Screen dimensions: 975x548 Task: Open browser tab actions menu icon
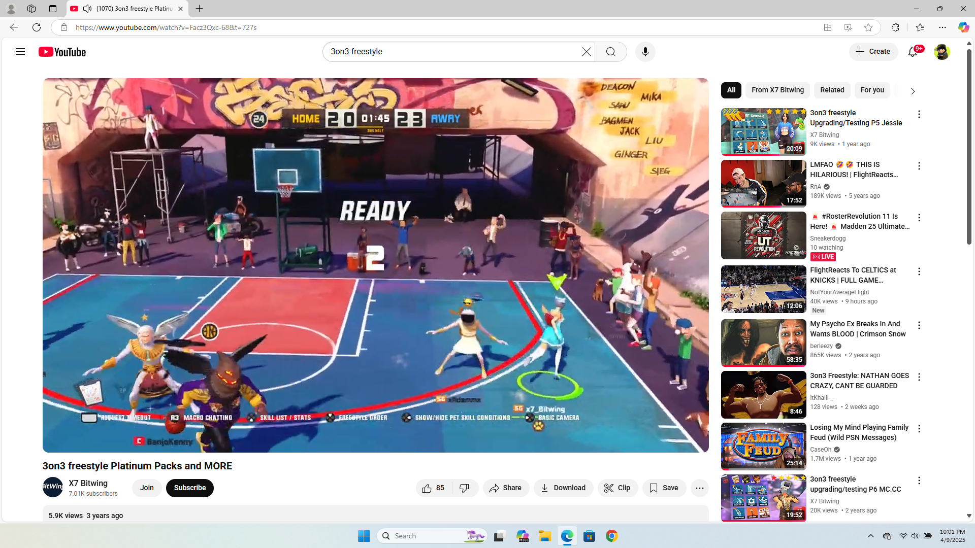click(x=53, y=9)
